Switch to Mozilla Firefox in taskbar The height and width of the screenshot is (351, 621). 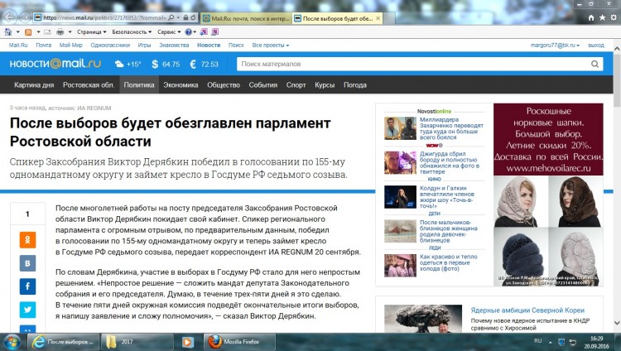(x=239, y=342)
